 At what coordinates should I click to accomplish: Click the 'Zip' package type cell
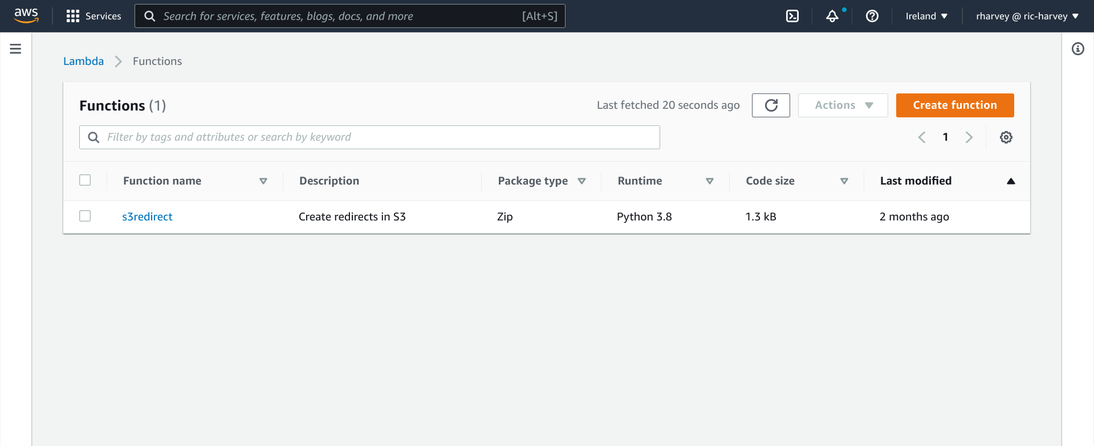coord(505,216)
